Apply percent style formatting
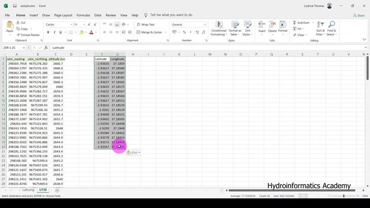Screen dimensions: 370x208 tap(184, 32)
